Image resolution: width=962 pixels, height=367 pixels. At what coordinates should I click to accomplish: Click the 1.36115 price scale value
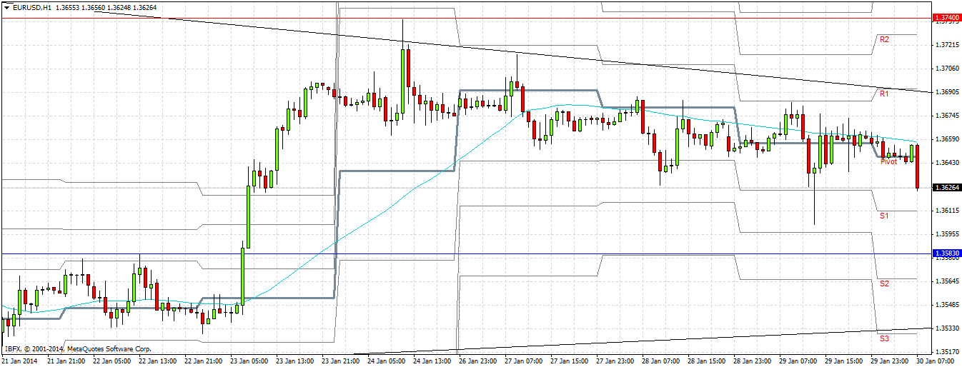point(946,211)
